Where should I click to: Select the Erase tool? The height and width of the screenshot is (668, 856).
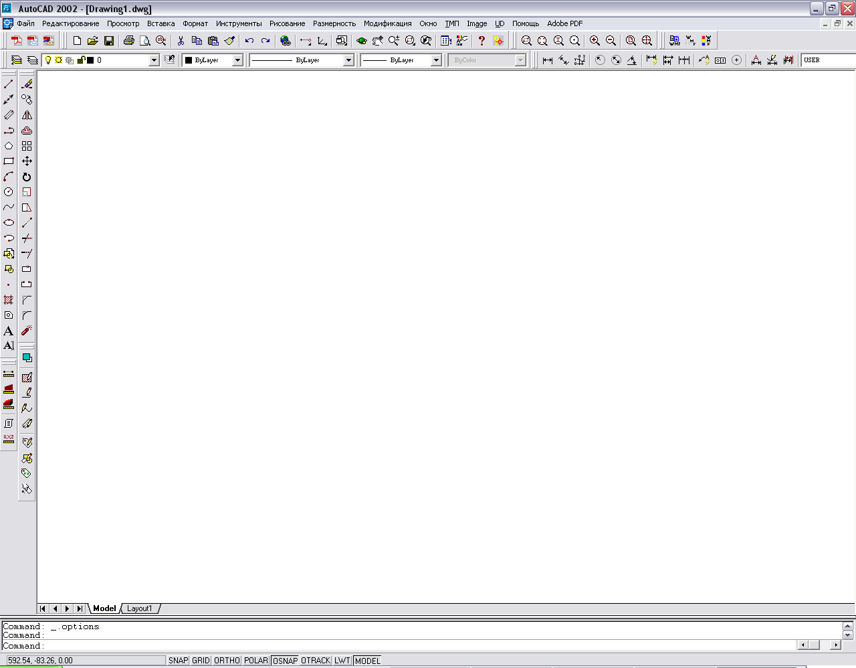(x=27, y=84)
